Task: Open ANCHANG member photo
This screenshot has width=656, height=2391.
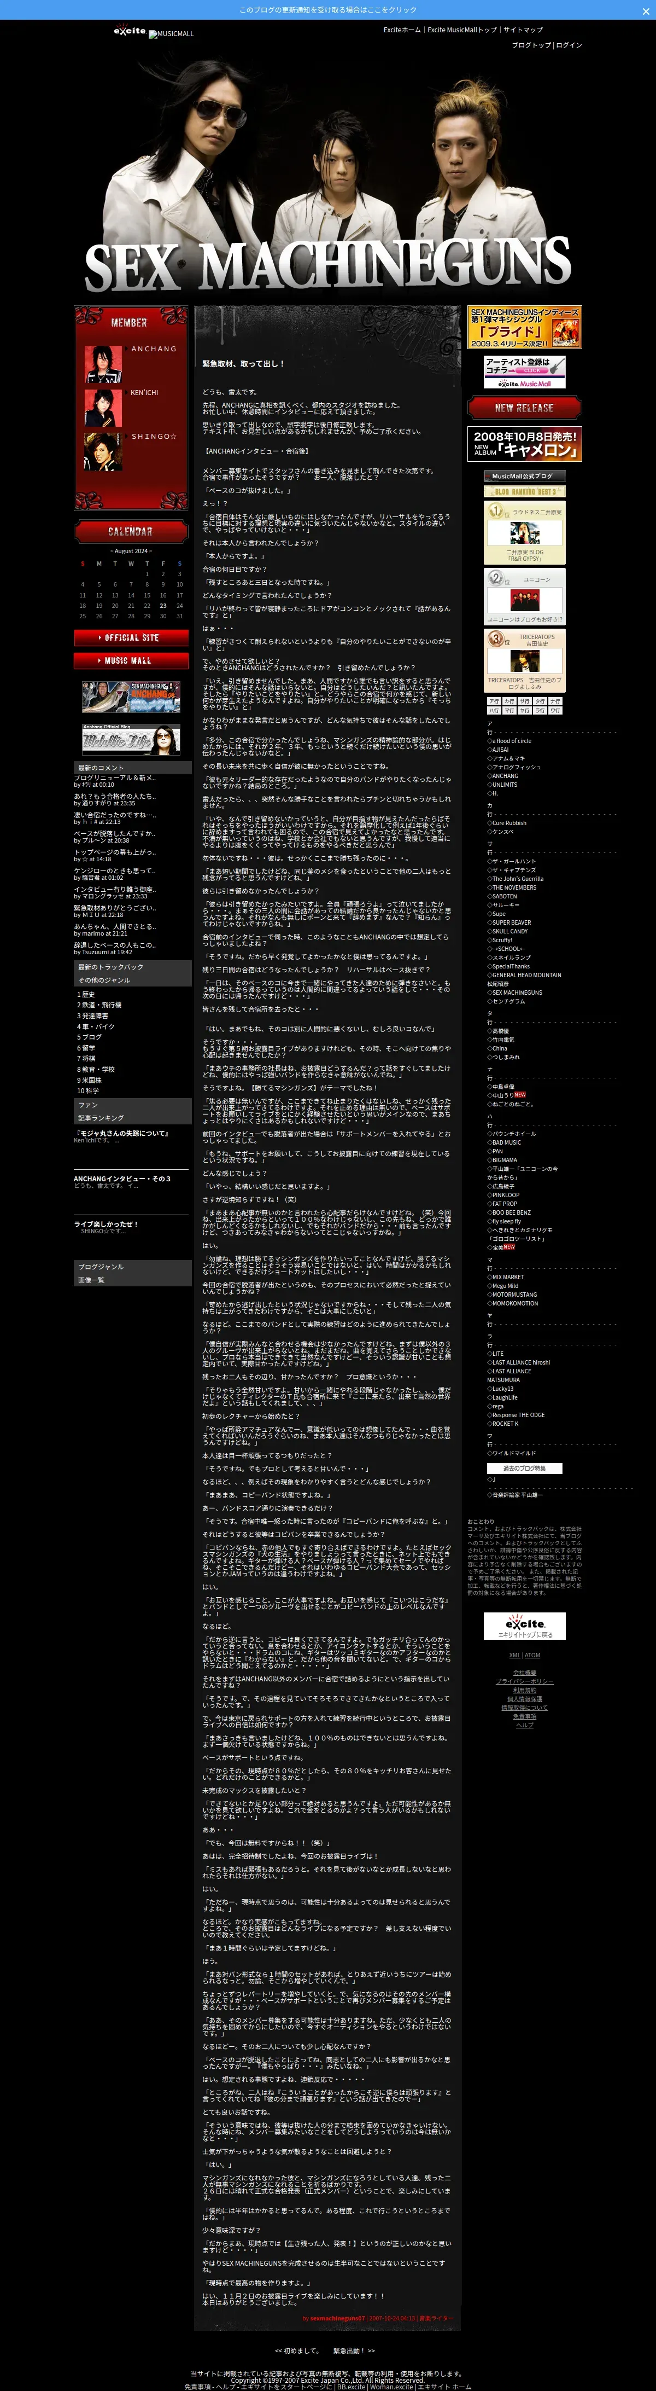Action: [103, 364]
